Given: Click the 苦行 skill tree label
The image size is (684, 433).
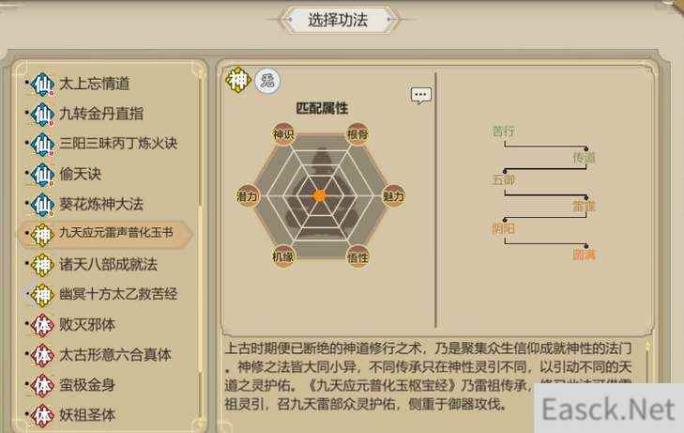Looking at the screenshot, I should click(x=503, y=131).
